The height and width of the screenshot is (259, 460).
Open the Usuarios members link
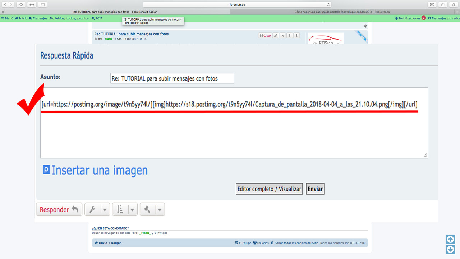(x=261, y=243)
